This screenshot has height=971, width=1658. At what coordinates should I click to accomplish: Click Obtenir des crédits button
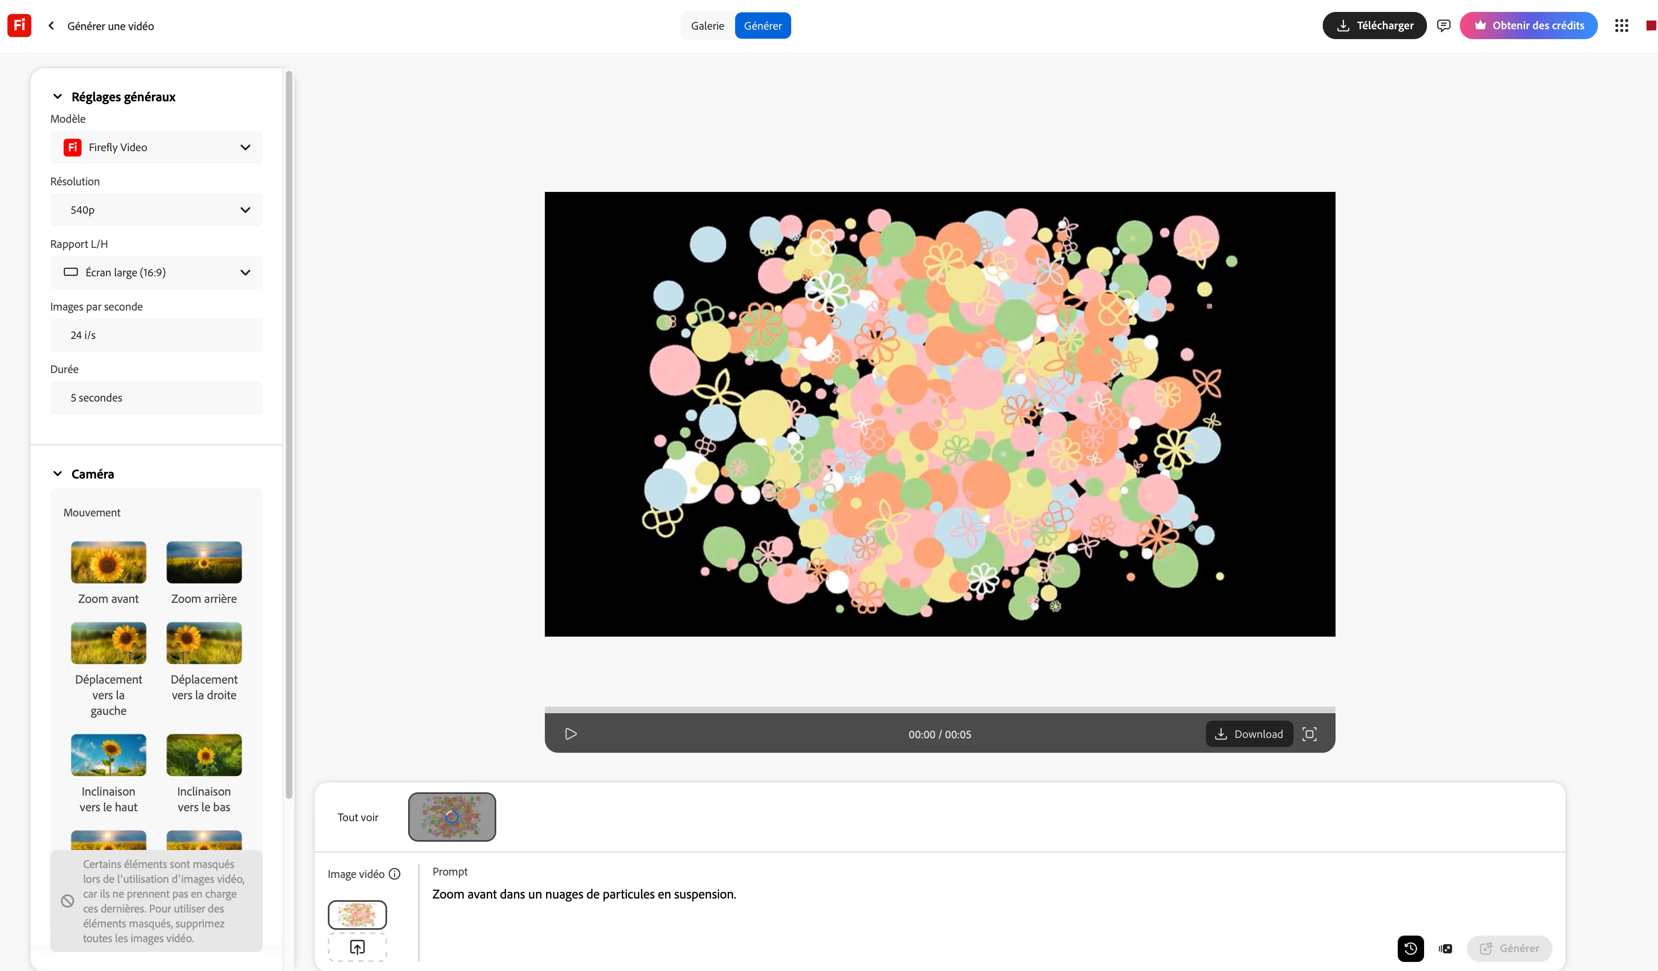(1528, 26)
